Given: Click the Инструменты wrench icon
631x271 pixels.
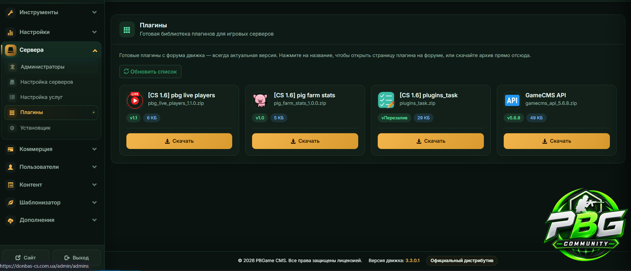Looking at the screenshot, I should 11,13.
